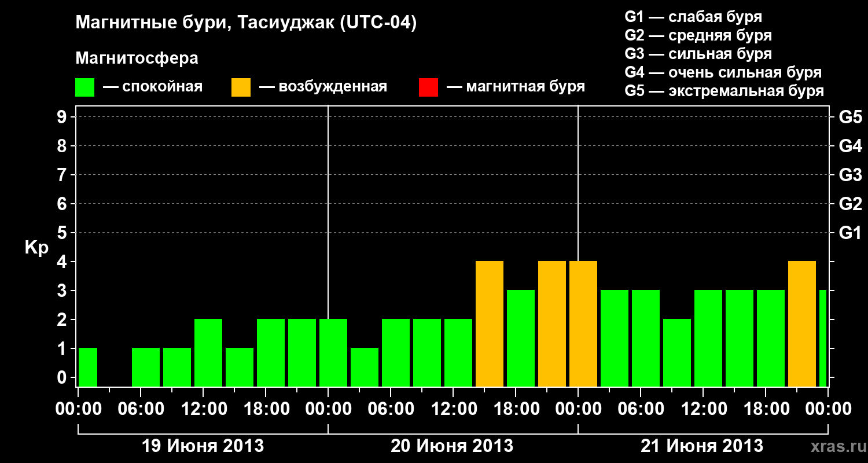868x463 pixels.
Task: Click the green Kp 2 bar near 12:00 on 19 Июня
Action: tap(208, 352)
